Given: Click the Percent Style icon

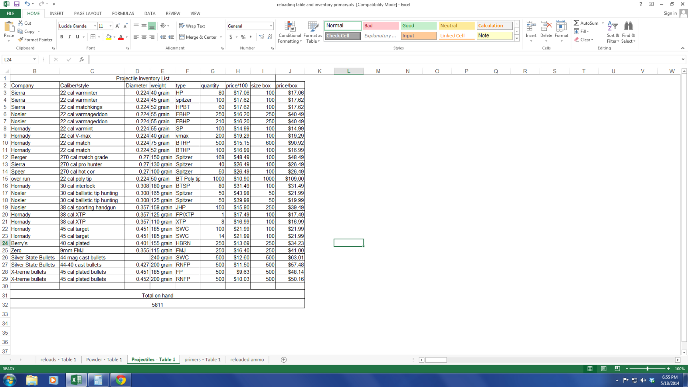Looking at the screenshot, I should [243, 37].
